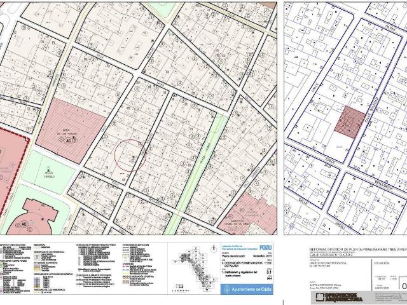Click the BENJUMEDA street label on right map
Screen dimensions: 407x305
[x=384, y=185]
